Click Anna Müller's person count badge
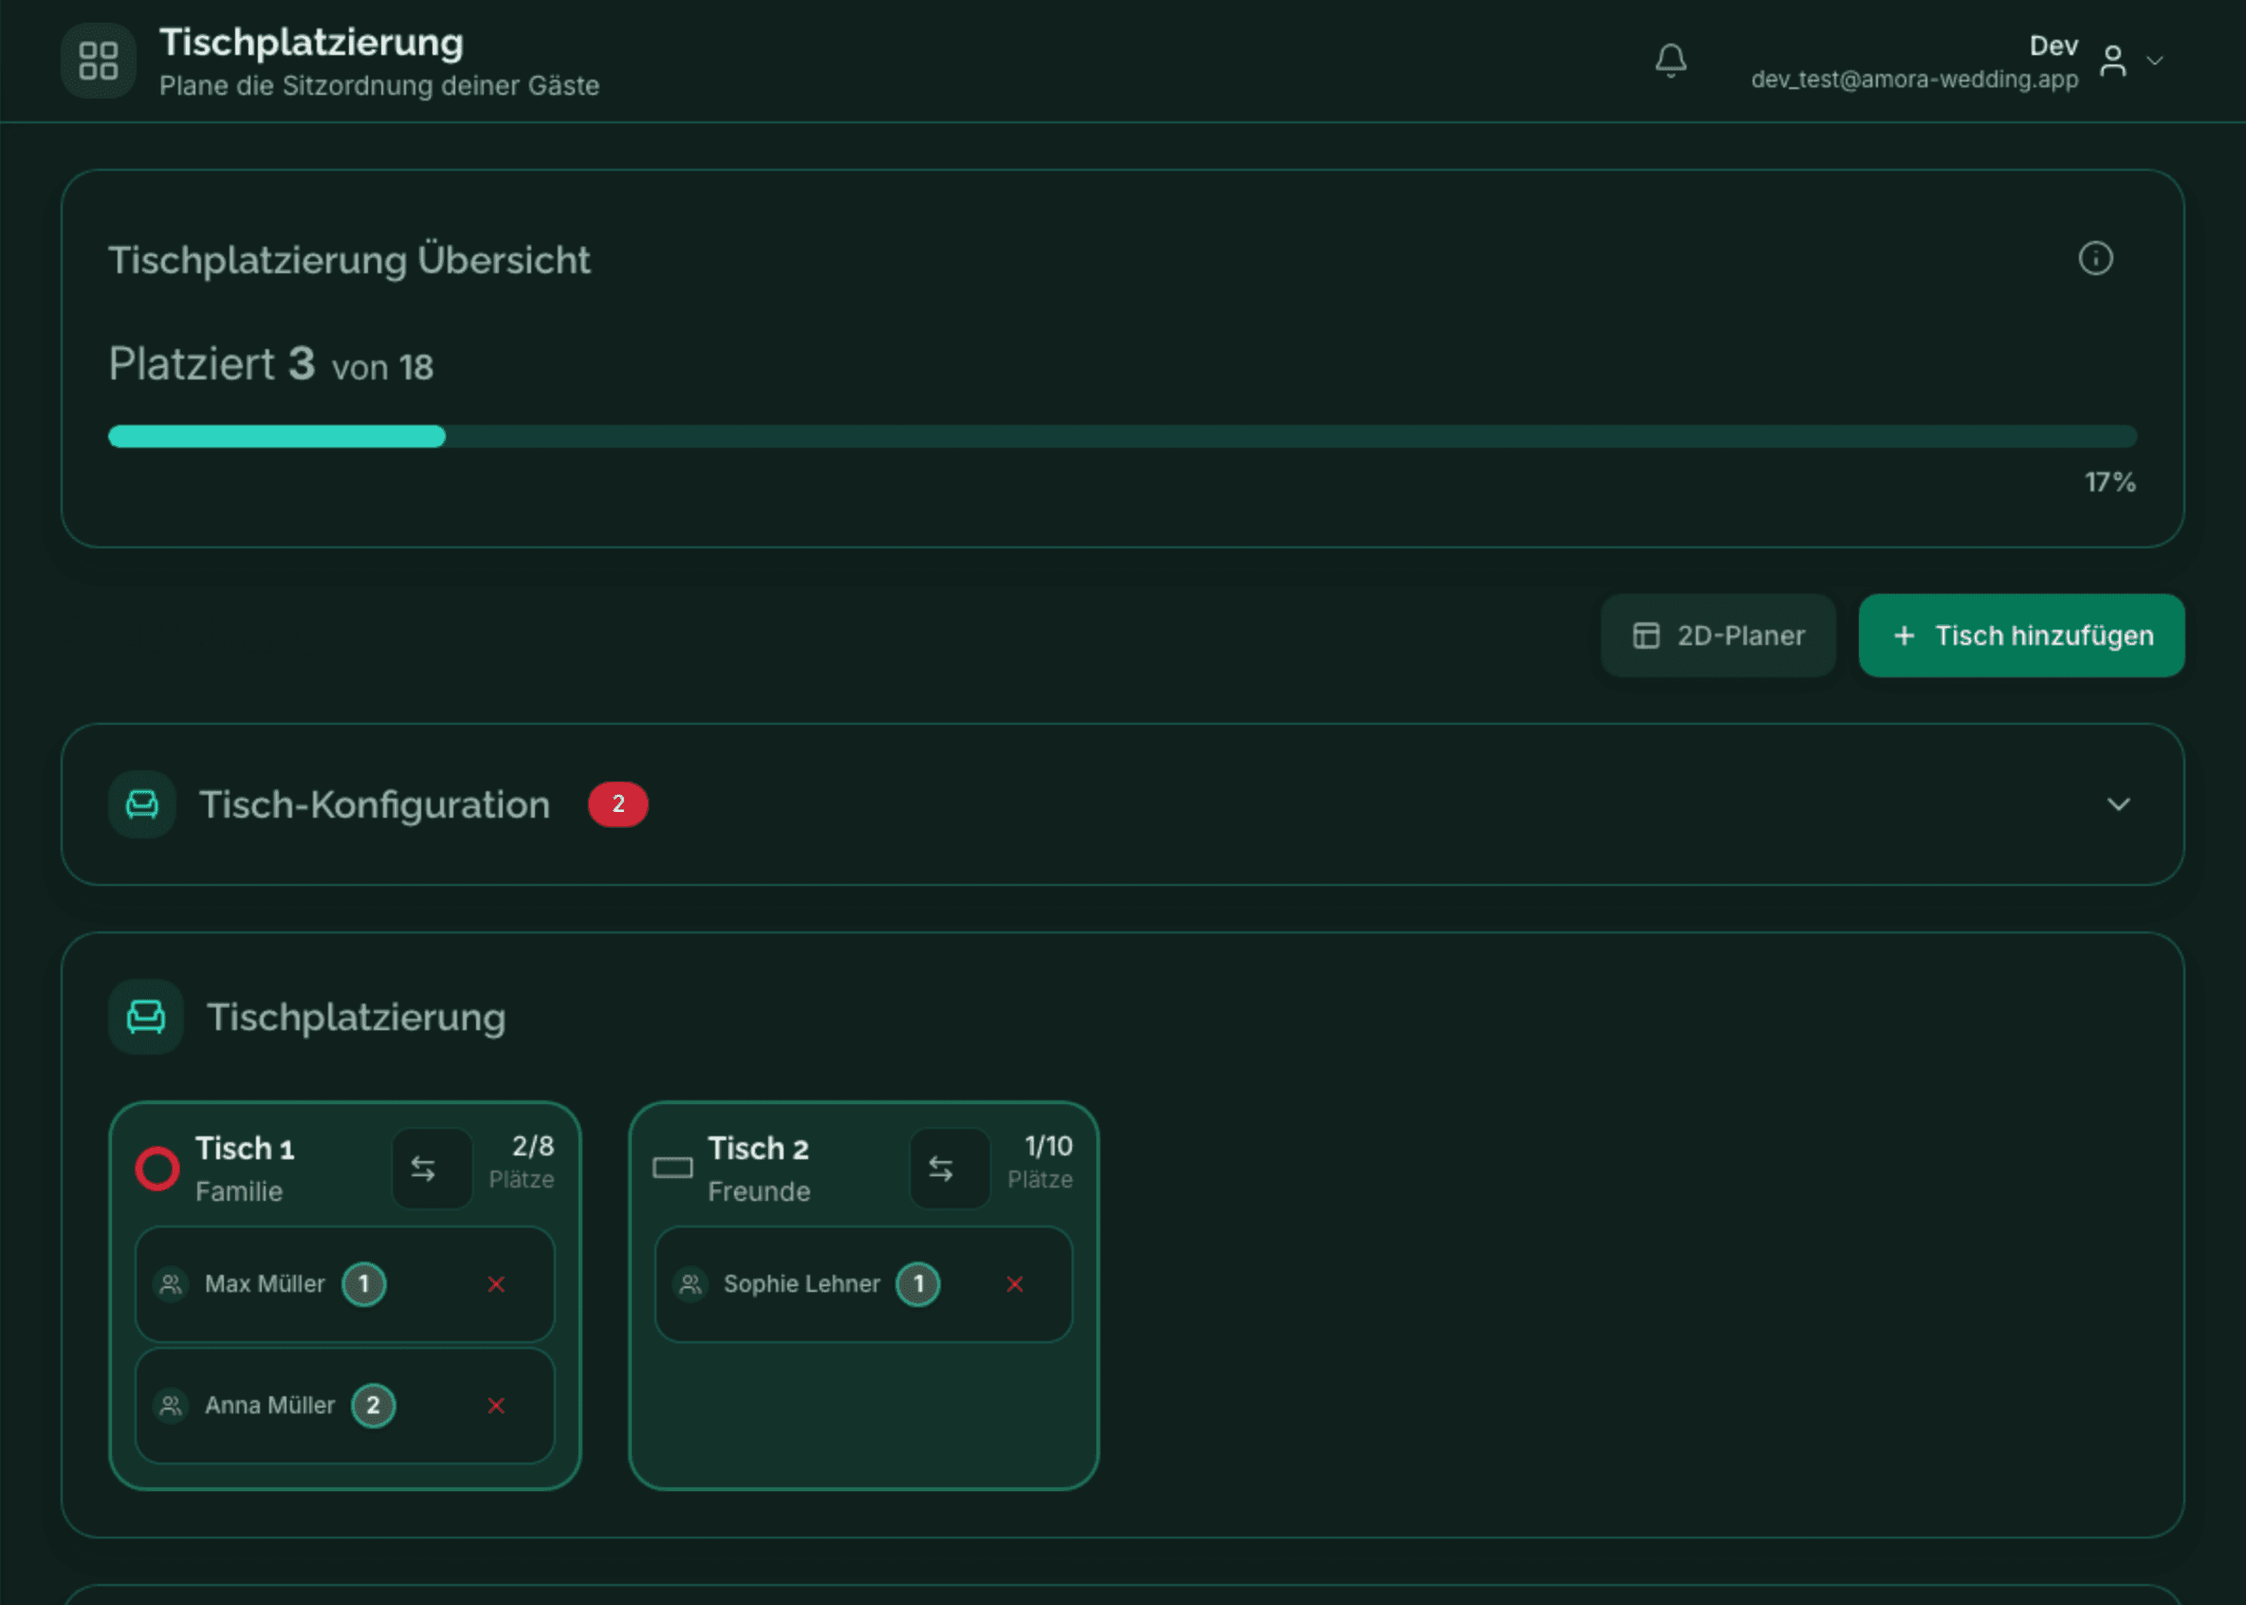The image size is (2246, 1605). [x=374, y=1406]
